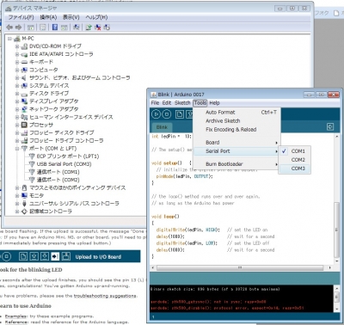Collapse the ポート (COM と LPT) node
This screenshot has width=344, height=325.
17,149
